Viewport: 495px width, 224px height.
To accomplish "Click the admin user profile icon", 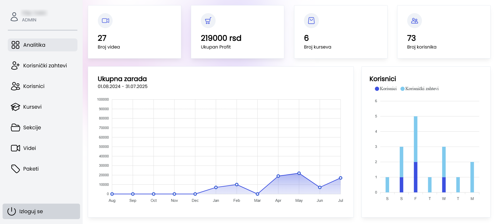I will click(14, 17).
